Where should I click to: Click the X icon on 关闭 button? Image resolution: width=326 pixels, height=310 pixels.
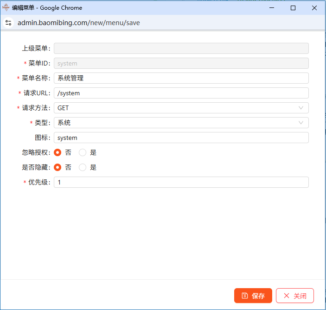coord(287,296)
